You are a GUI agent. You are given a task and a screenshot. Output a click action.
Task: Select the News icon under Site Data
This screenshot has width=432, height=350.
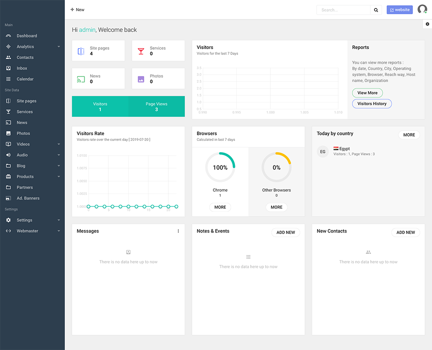pos(10,122)
